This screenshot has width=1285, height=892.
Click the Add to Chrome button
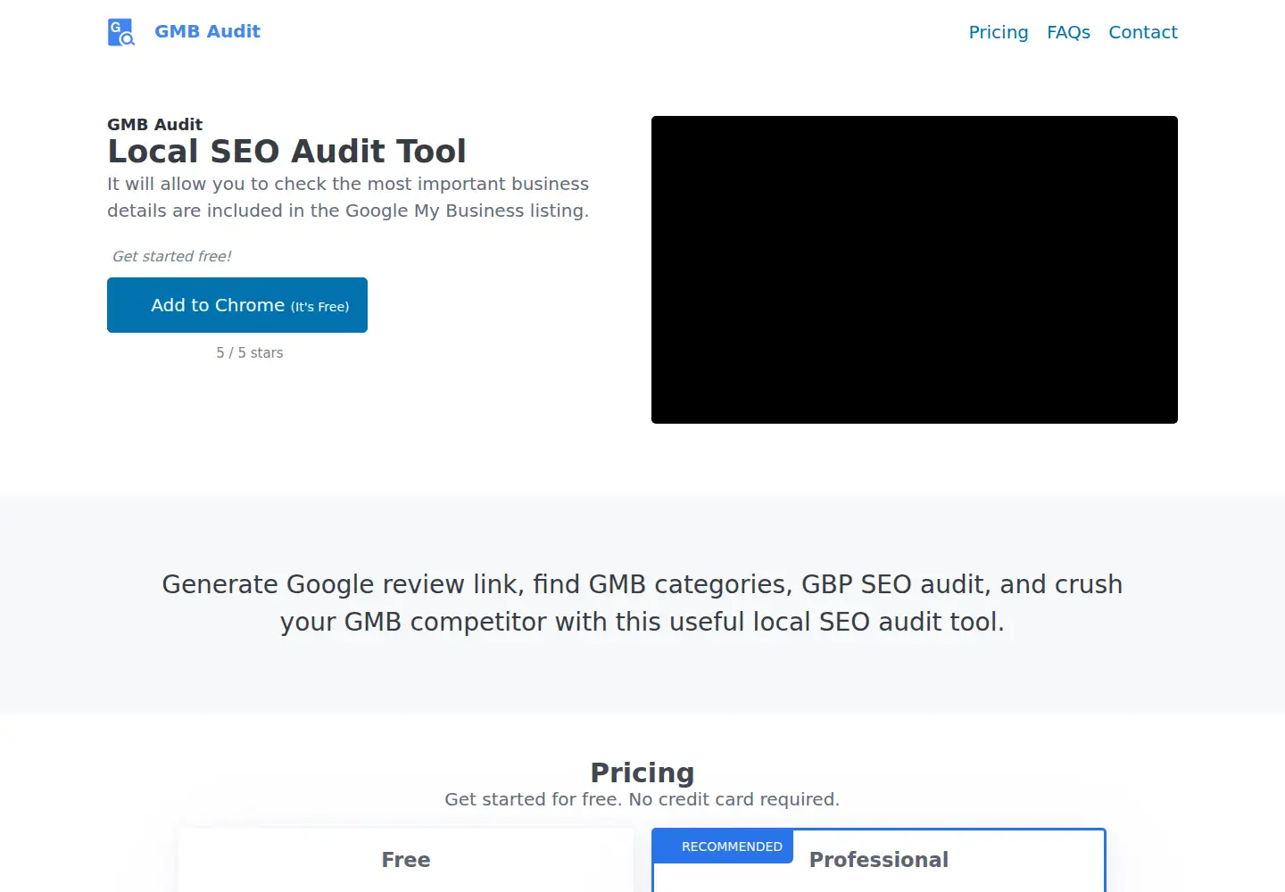click(x=237, y=305)
